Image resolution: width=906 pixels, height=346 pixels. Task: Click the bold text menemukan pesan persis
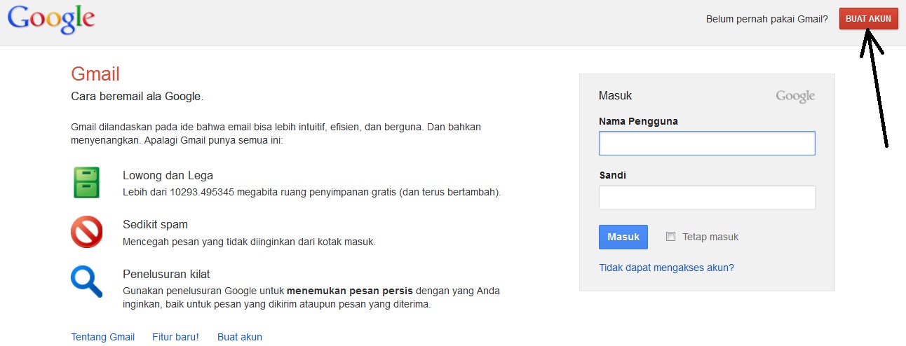(x=350, y=291)
